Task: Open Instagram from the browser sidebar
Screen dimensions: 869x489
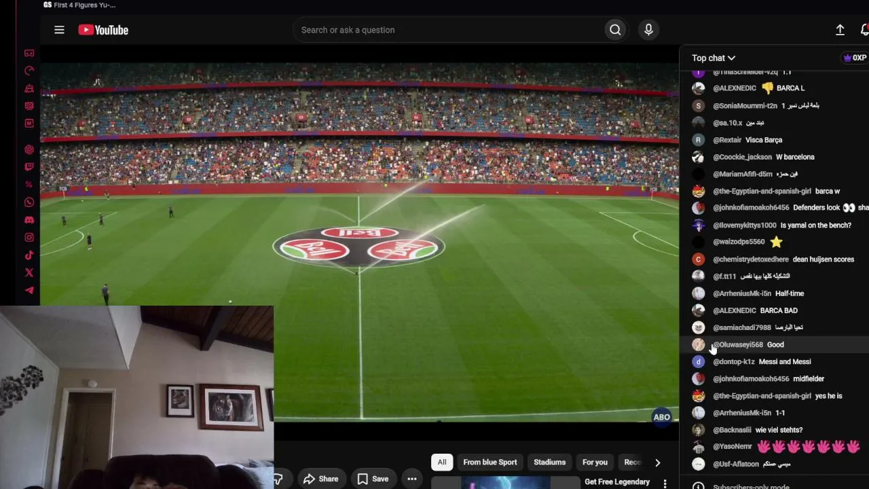Action: tap(29, 238)
